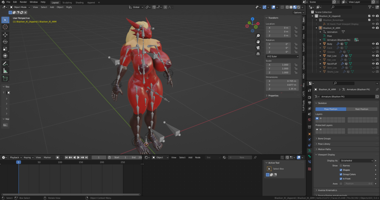Open the Object properties tab icon
Image resolution: width=380 pixels, height=200 pixels.
[x=309, y=134]
